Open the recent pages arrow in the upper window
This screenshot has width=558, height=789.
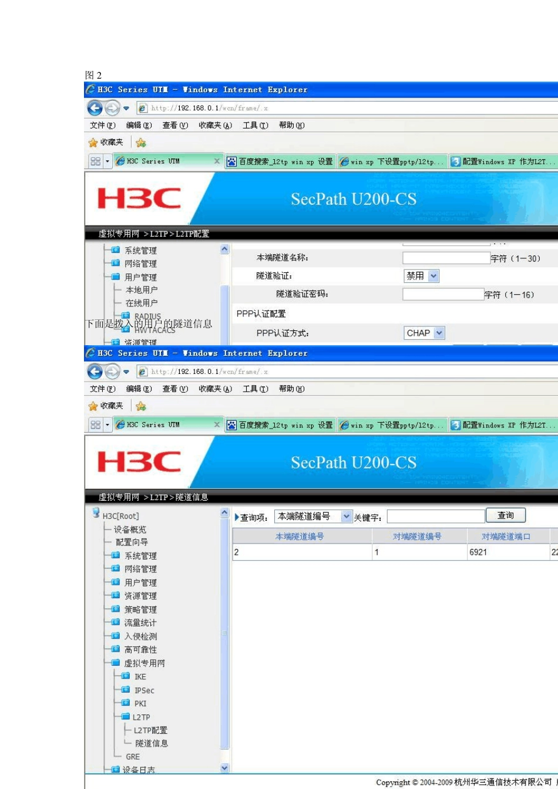pyautogui.click(x=127, y=109)
